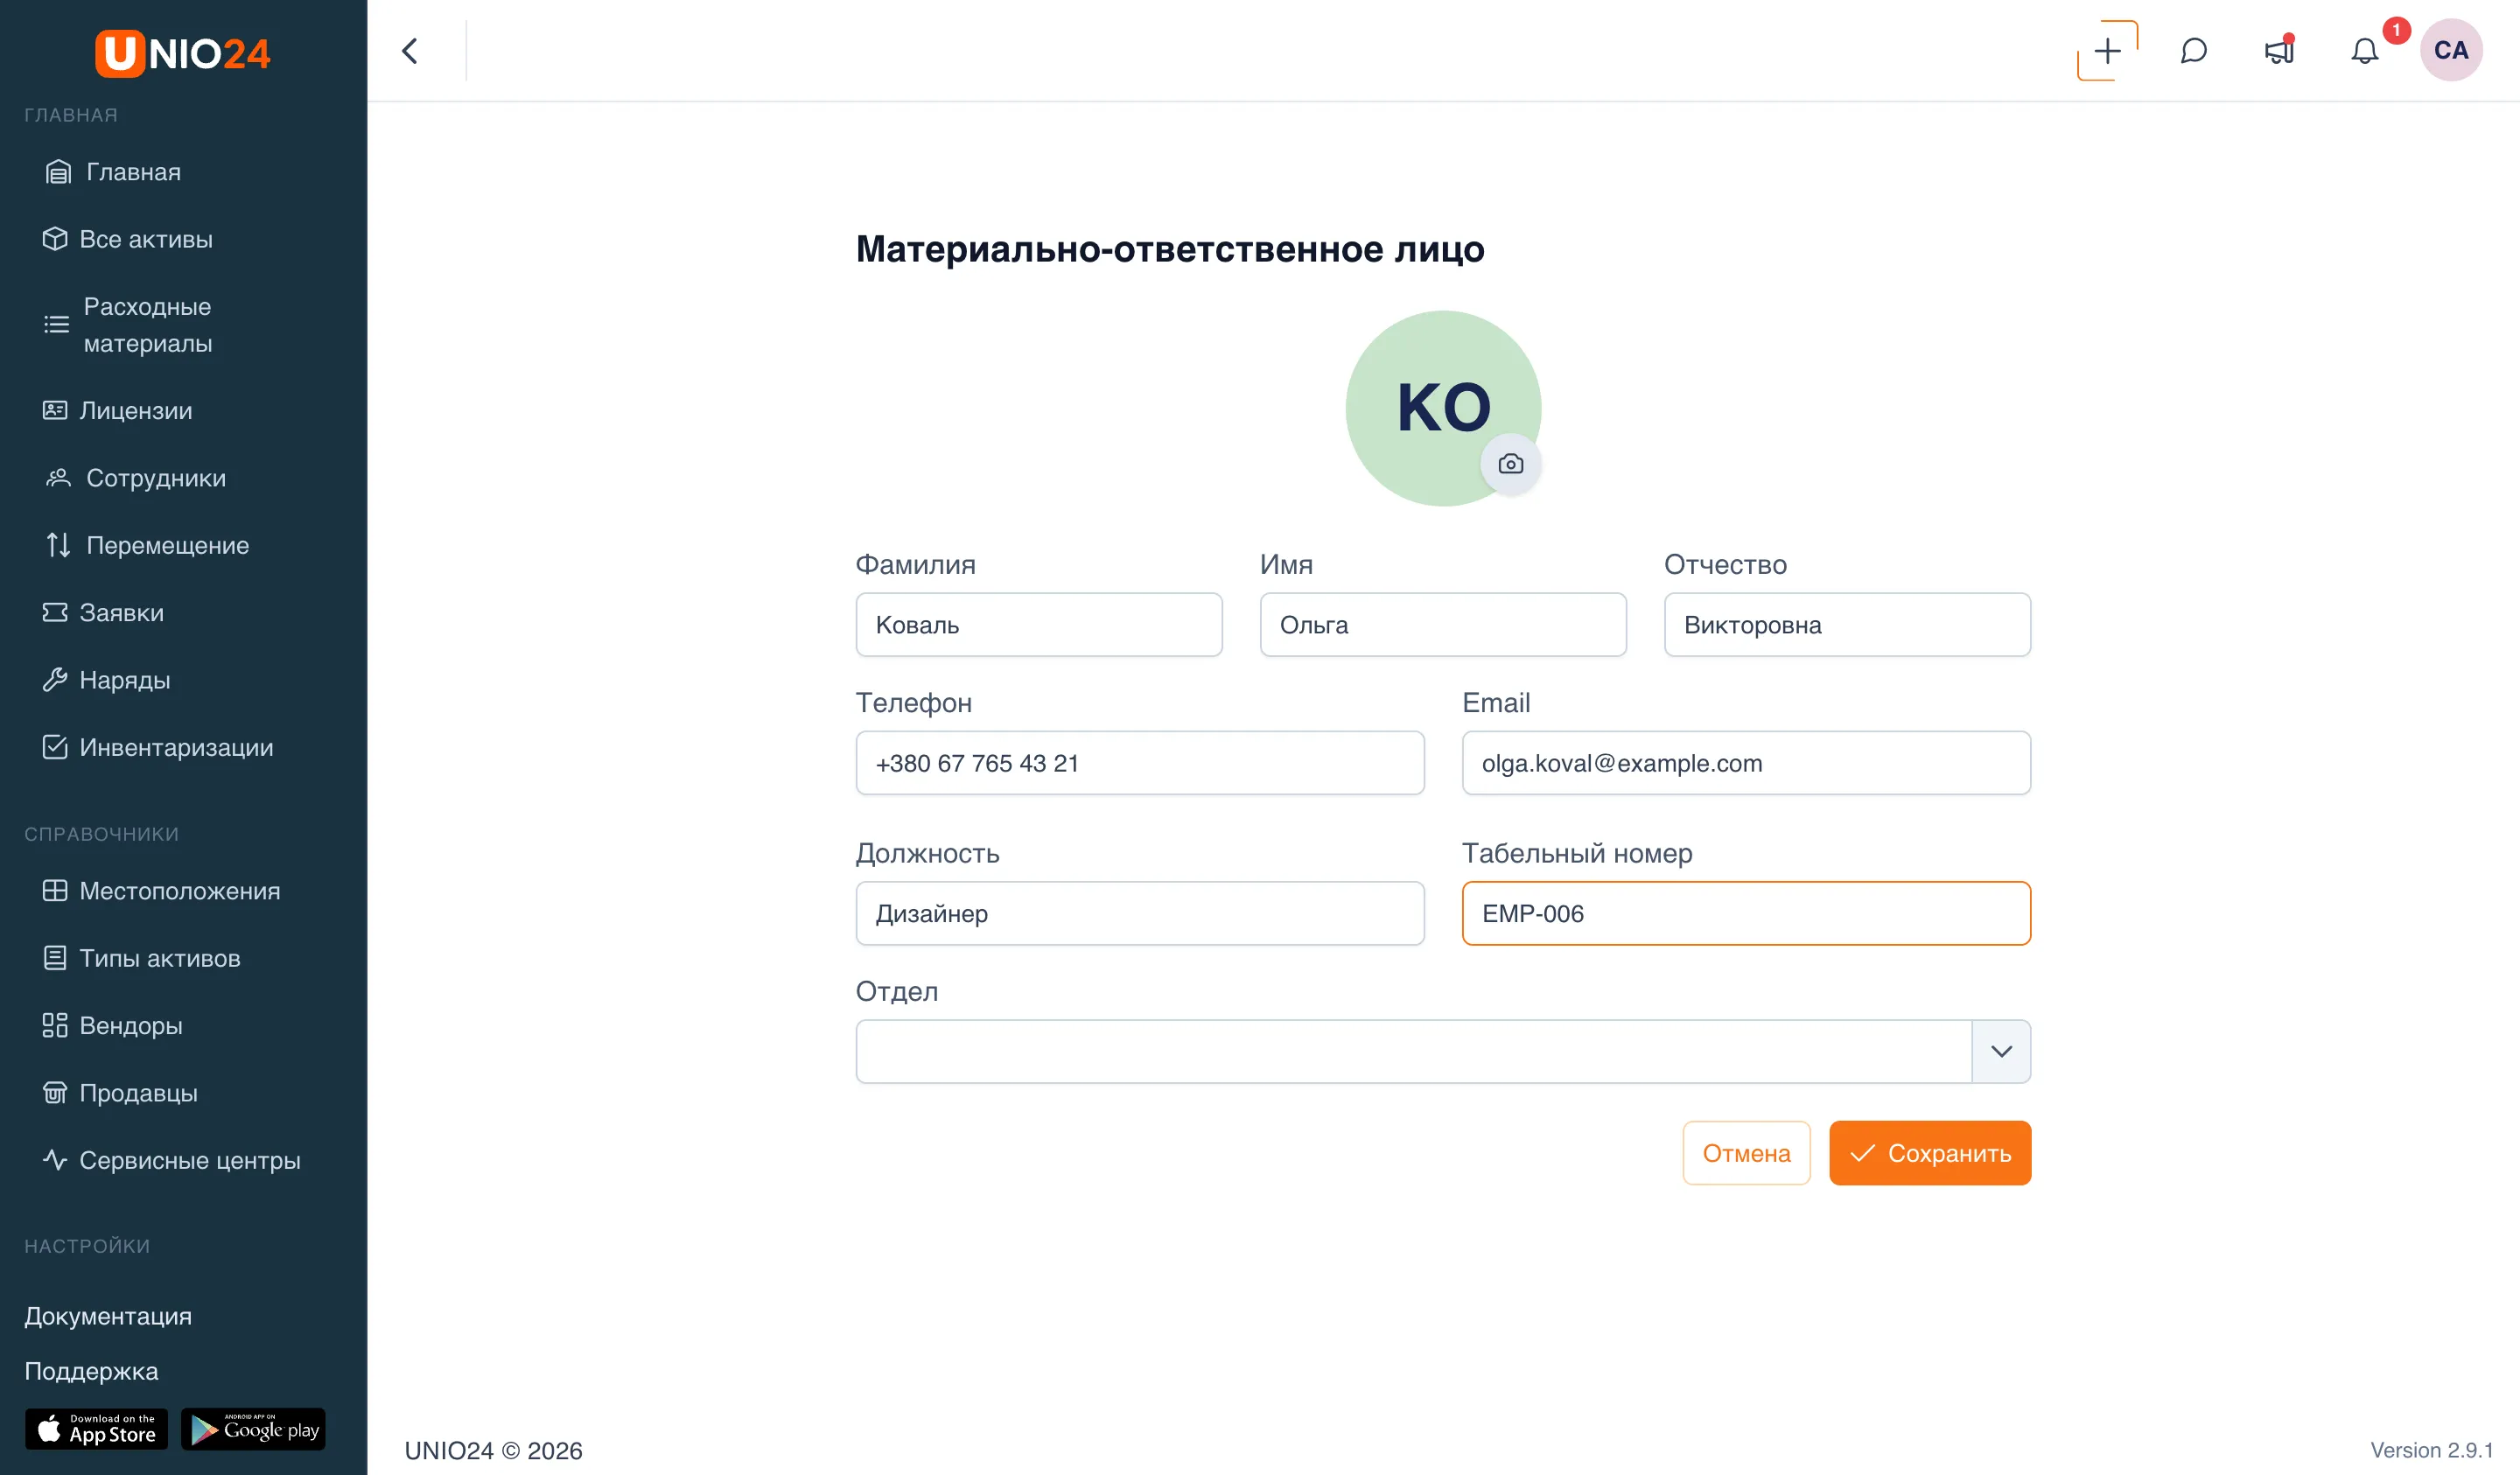Screen dimensions: 2520x1475
Task: Open the notifications bell icon
Action: tap(2364, 51)
